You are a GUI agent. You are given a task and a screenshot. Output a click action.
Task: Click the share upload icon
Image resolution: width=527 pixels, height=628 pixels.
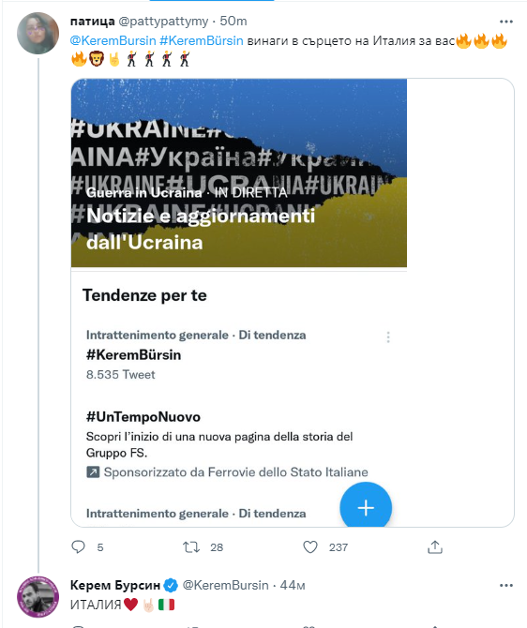click(435, 546)
